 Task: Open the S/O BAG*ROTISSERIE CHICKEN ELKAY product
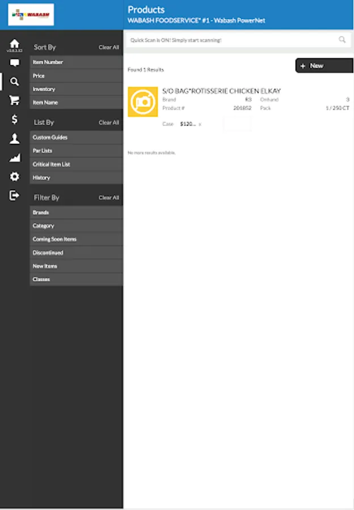pyautogui.click(x=221, y=91)
